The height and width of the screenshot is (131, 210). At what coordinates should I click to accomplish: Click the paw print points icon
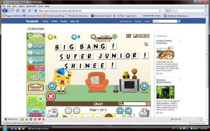[x=93, y=36]
